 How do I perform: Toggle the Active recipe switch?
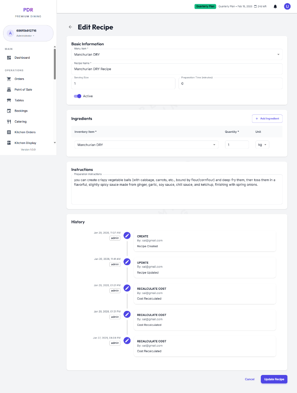point(77,96)
